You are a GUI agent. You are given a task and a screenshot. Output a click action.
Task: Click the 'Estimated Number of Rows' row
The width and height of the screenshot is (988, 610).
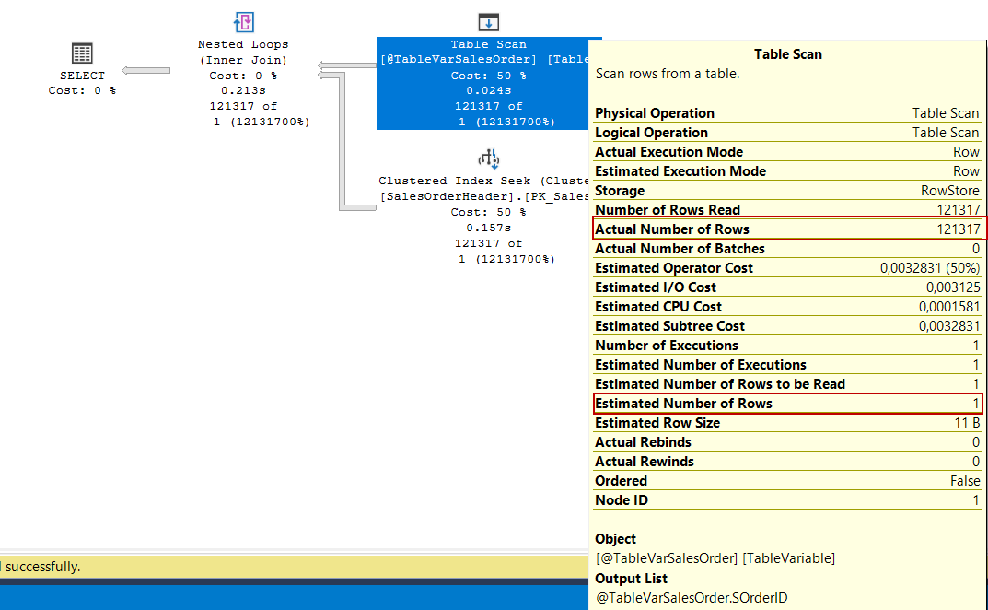pyautogui.click(x=787, y=403)
